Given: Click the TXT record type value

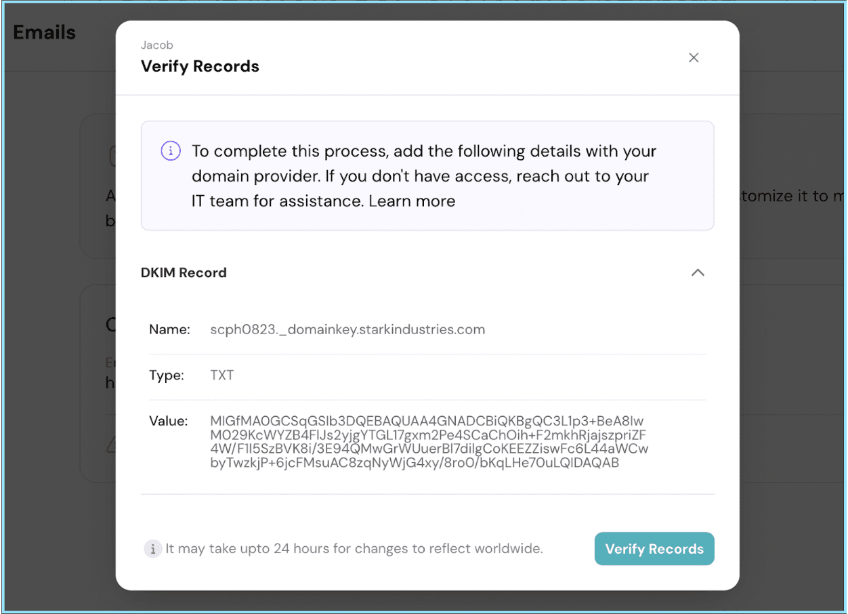Looking at the screenshot, I should [x=222, y=375].
